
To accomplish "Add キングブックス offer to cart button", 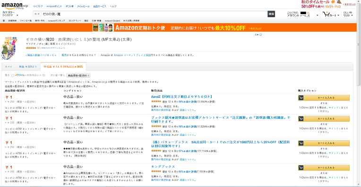I will 324,168.
